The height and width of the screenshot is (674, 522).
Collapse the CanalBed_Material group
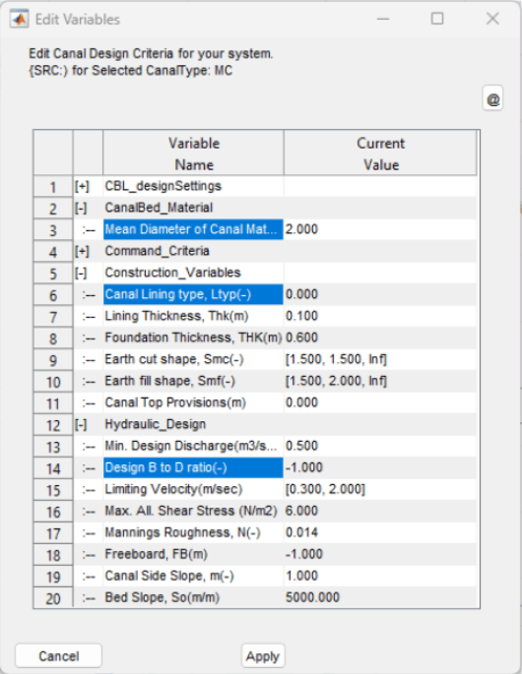(x=81, y=208)
